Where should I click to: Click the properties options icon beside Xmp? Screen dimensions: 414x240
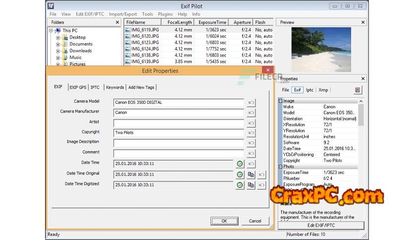point(358,90)
